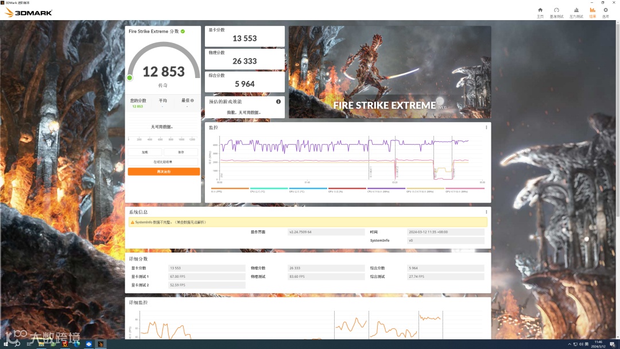
Task: Open the 基准测试 benchmarks tab
Action: tap(556, 13)
